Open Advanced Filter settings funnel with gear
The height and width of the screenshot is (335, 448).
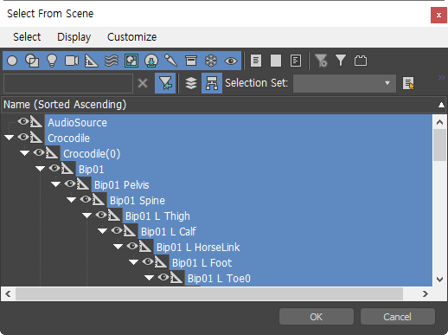(x=321, y=61)
